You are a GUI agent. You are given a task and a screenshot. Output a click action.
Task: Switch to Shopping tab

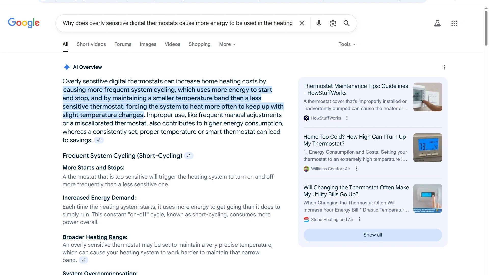[200, 44]
